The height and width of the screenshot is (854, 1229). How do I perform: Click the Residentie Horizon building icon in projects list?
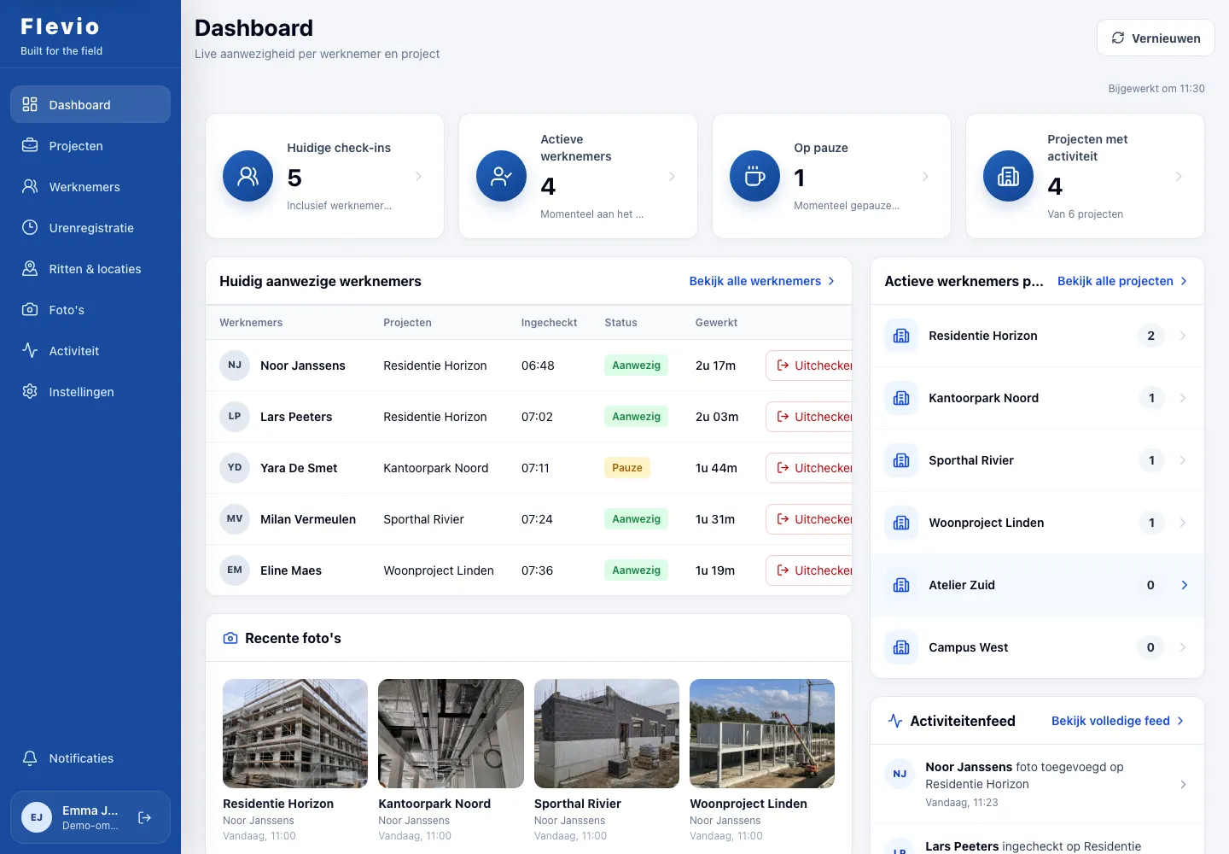click(x=901, y=336)
